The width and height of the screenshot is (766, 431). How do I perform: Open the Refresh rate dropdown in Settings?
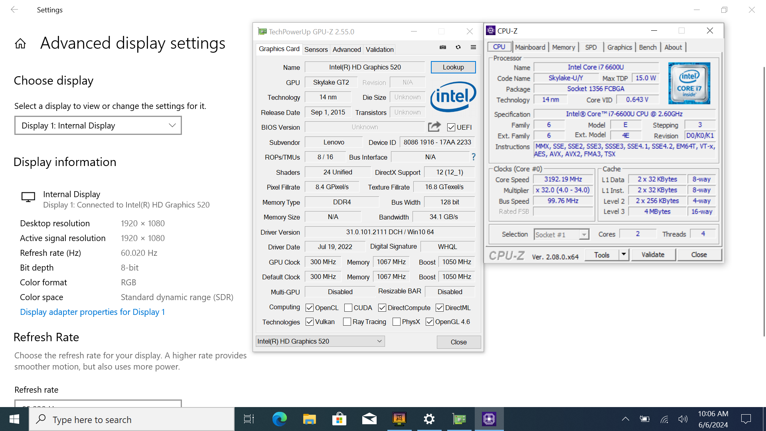click(x=98, y=403)
